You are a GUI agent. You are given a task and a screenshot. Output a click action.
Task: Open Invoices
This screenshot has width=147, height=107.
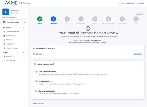[x=9, y=40]
